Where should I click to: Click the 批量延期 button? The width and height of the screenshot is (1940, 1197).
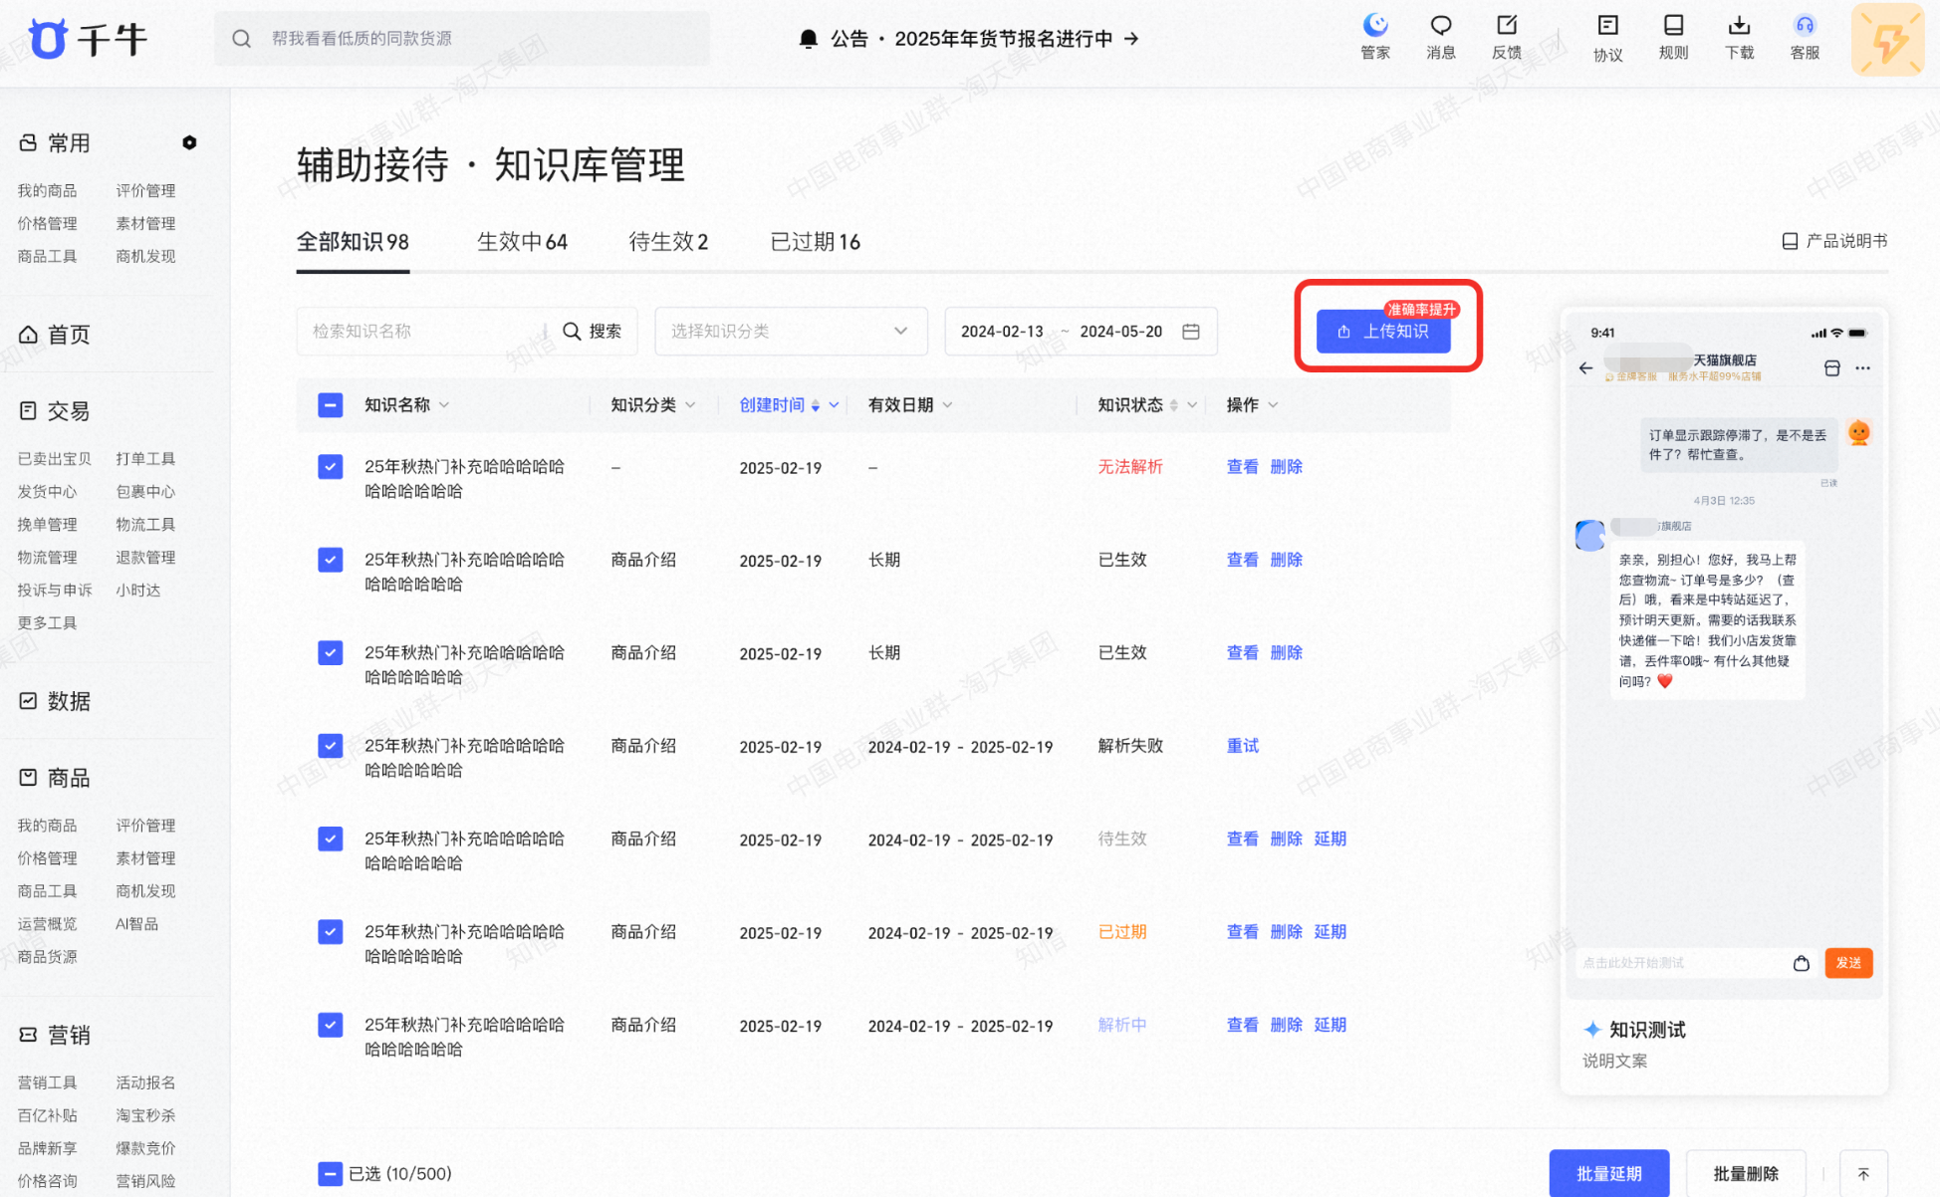1609,1174
